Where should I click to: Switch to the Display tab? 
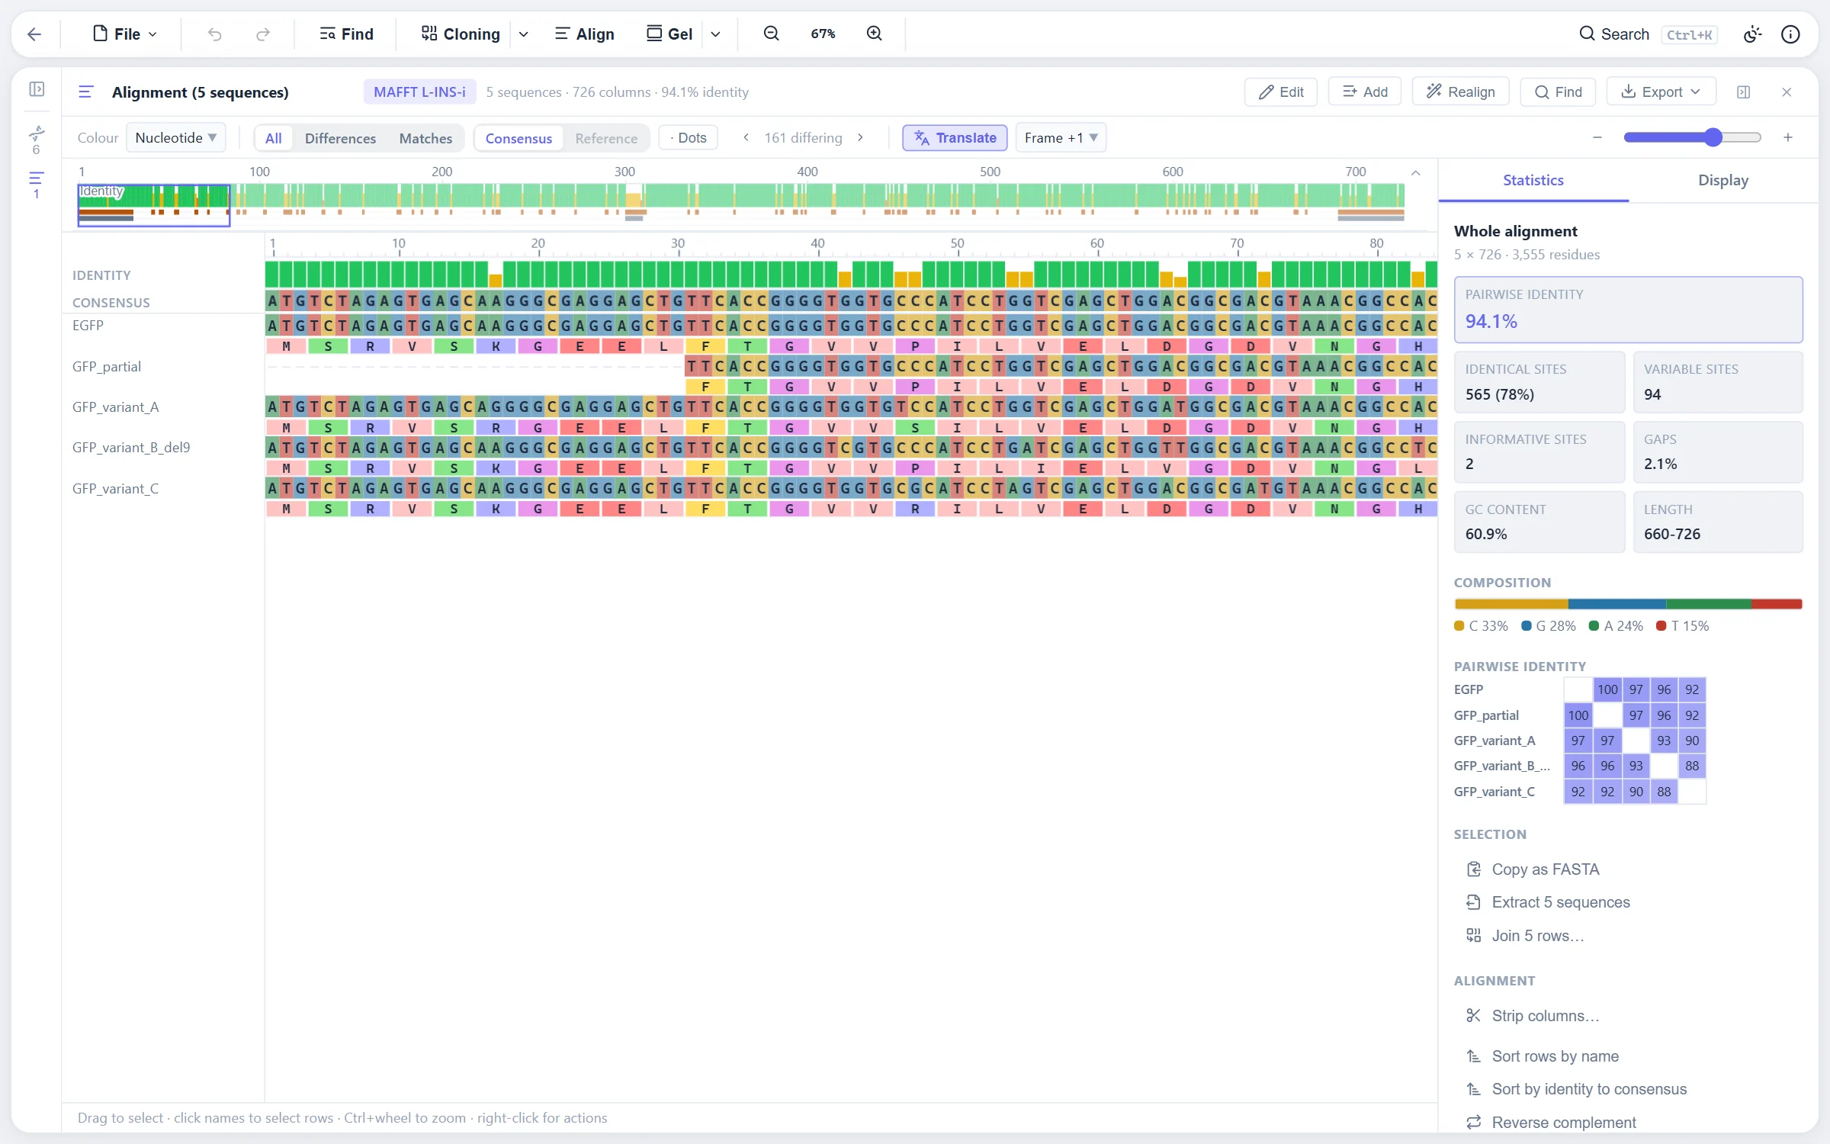pos(1723,181)
